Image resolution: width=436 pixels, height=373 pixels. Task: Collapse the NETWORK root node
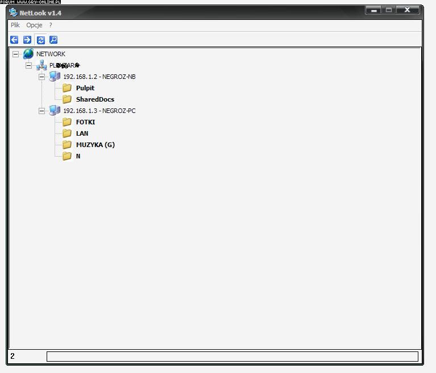pos(15,55)
